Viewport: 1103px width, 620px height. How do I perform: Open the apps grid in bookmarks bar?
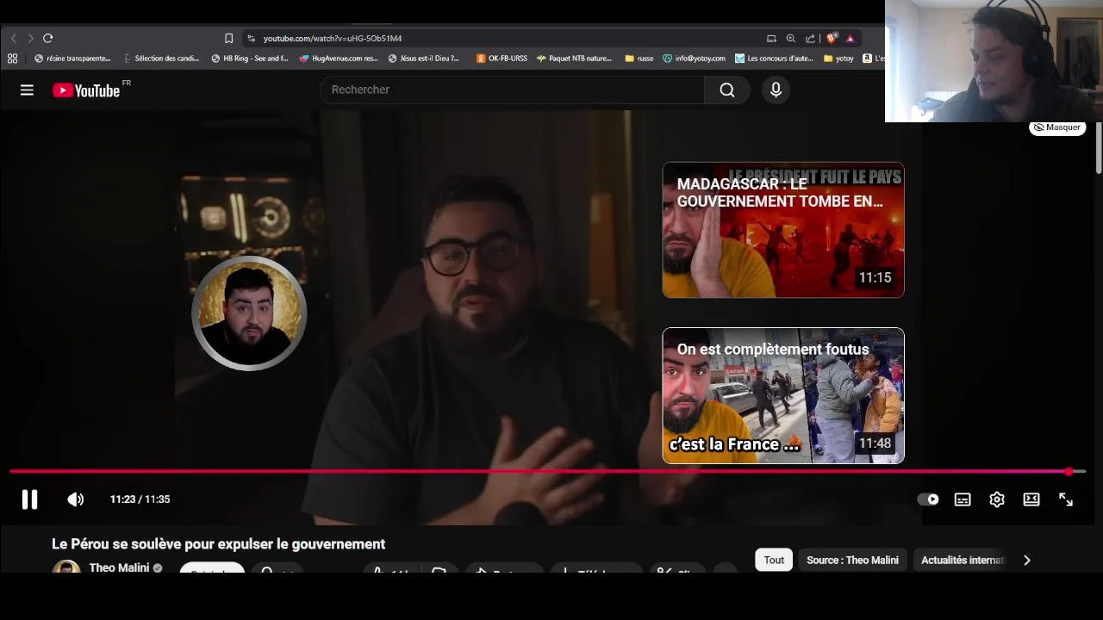12,59
